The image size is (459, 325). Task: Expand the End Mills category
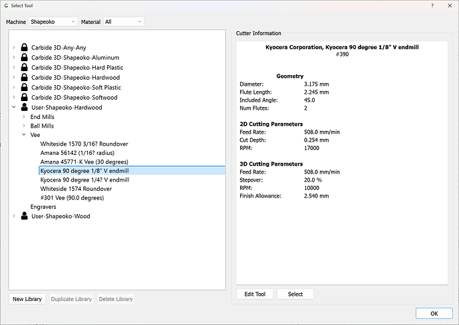pos(24,117)
